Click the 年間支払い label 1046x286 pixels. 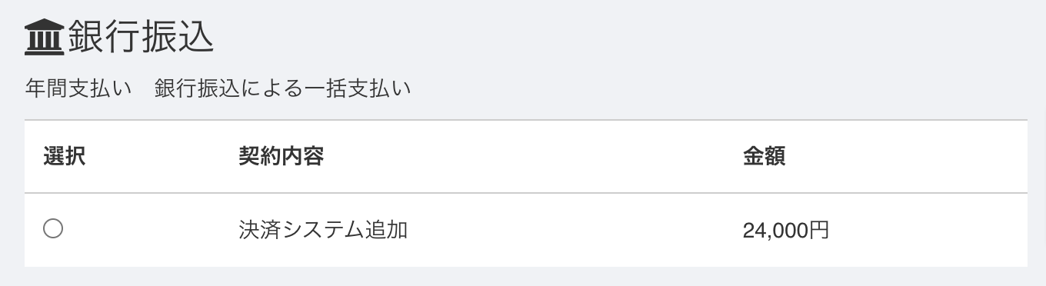77,88
